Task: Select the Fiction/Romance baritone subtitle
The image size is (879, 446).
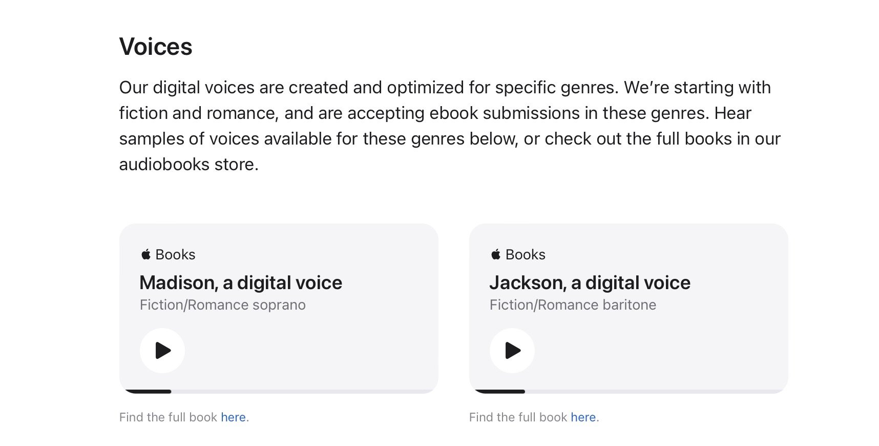Action: click(x=573, y=305)
